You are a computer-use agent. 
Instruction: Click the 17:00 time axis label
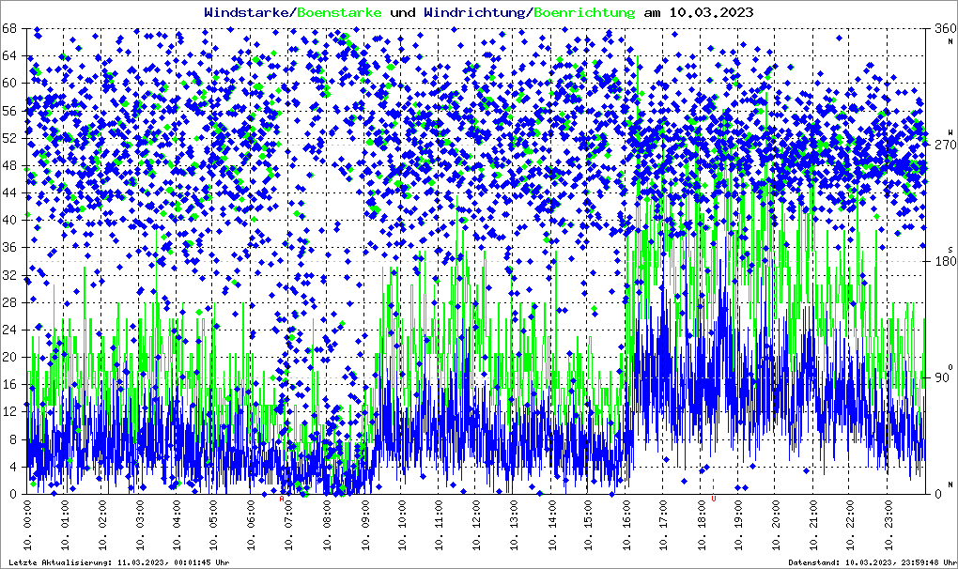pos(663,525)
